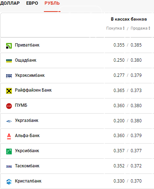Click the Укргазбанк blue logo icon
The width and height of the screenshot is (154, 189).
(9, 121)
